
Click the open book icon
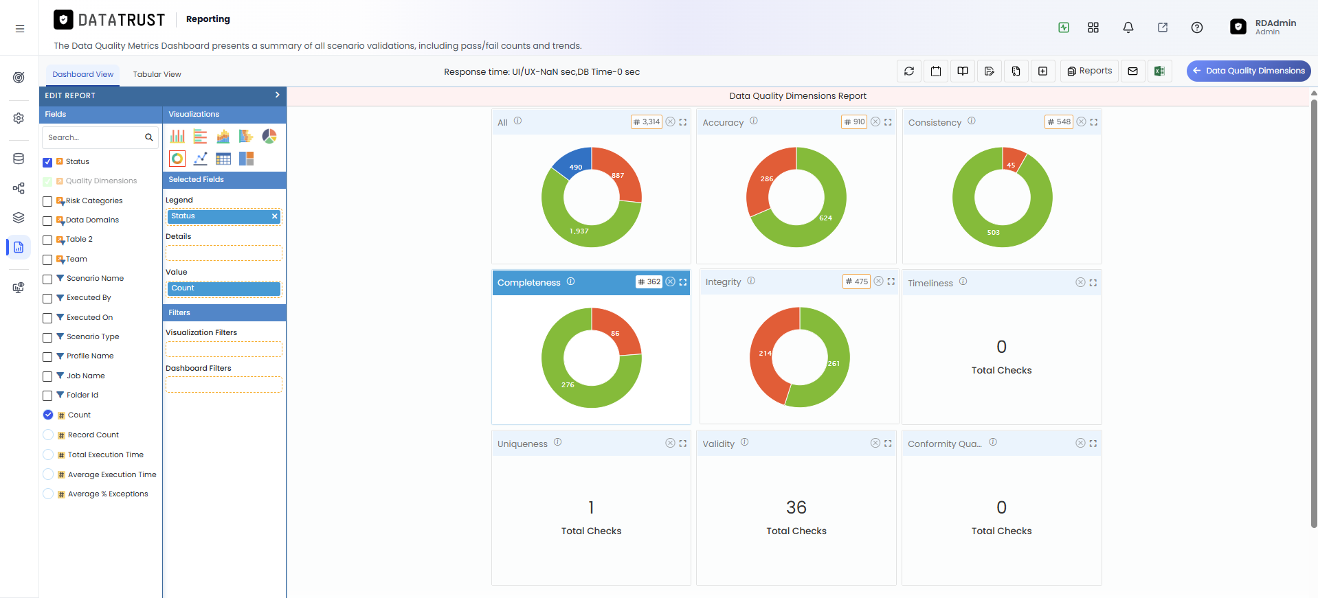(x=963, y=71)
